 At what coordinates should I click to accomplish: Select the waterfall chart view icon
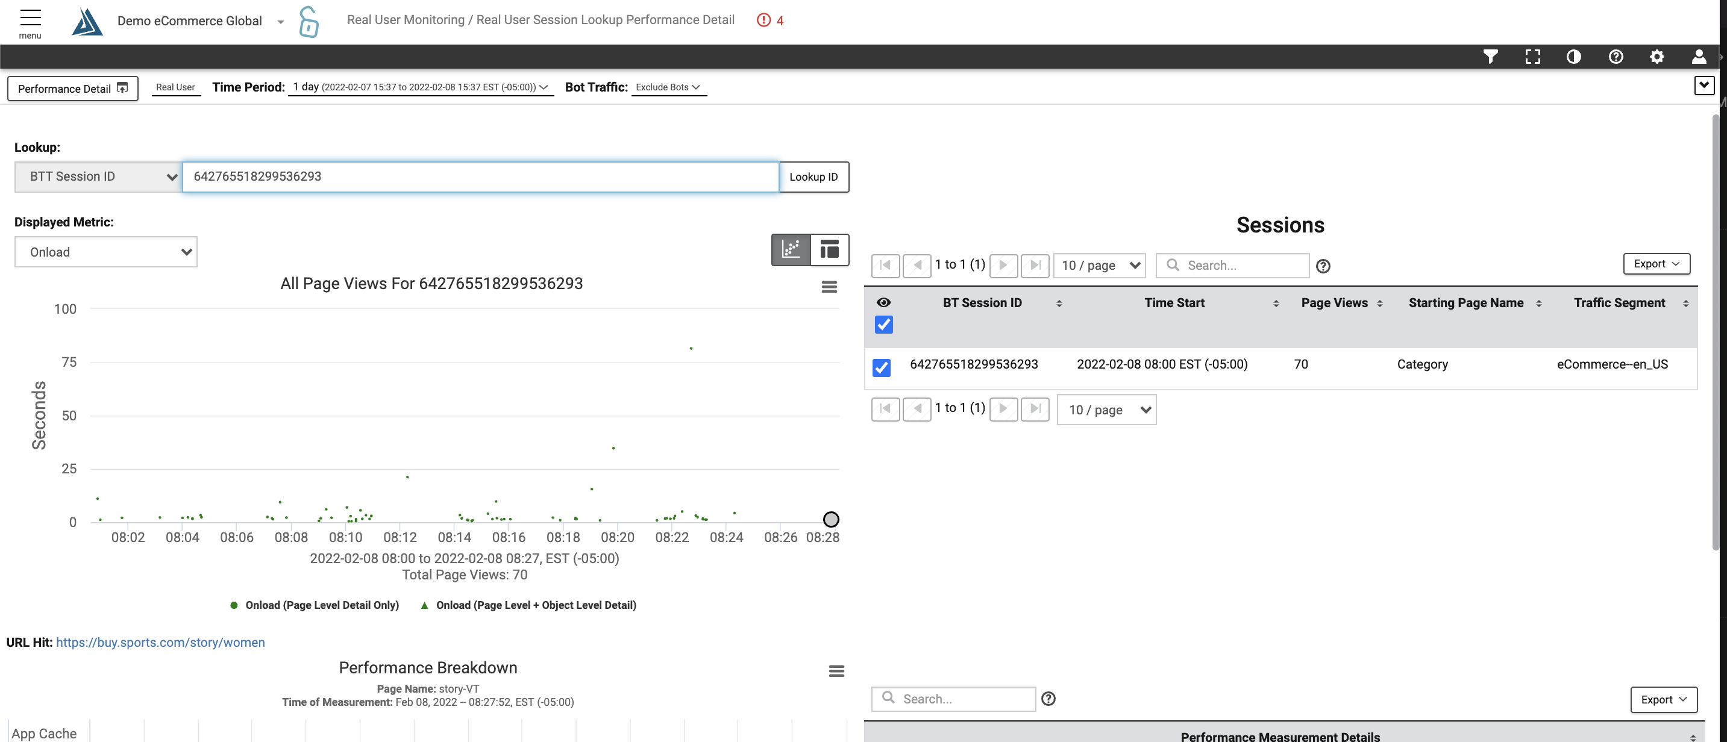click(x=829, y=249)
